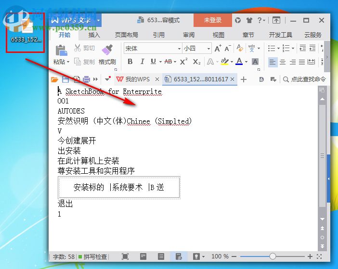Click the Copy button
This screenshot has width=338, height=269.
(x=84, y=62)
